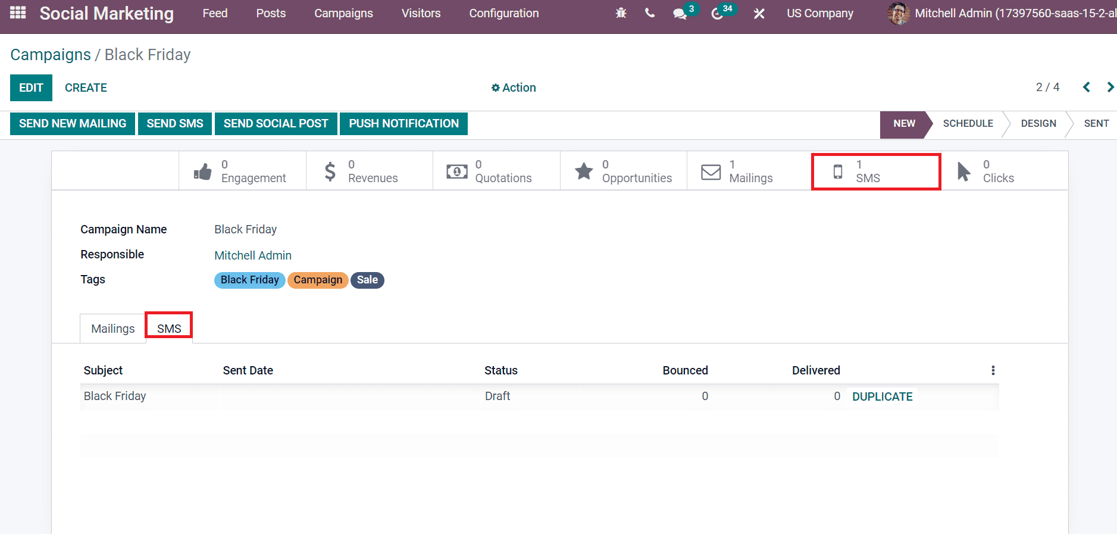Click the dark Sale tag
This screenshot has width=1117, height=534.
point(367,280)
